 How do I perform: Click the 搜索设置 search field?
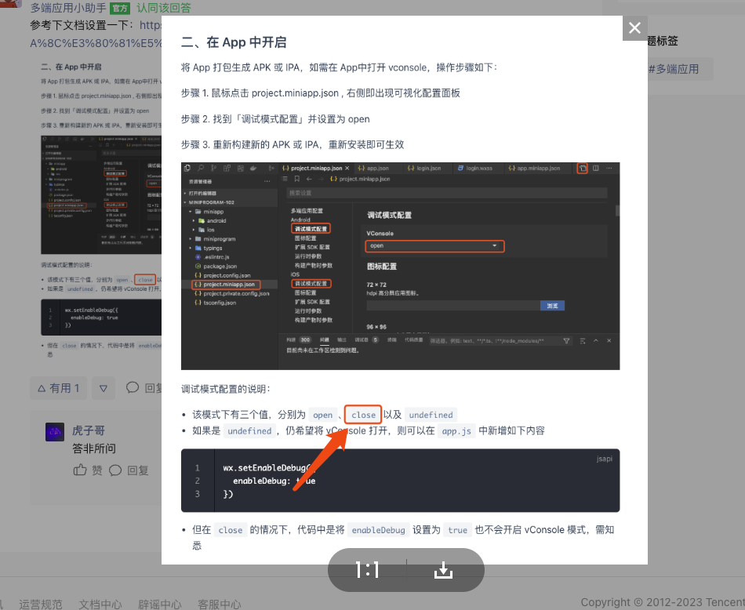(447, 193)
